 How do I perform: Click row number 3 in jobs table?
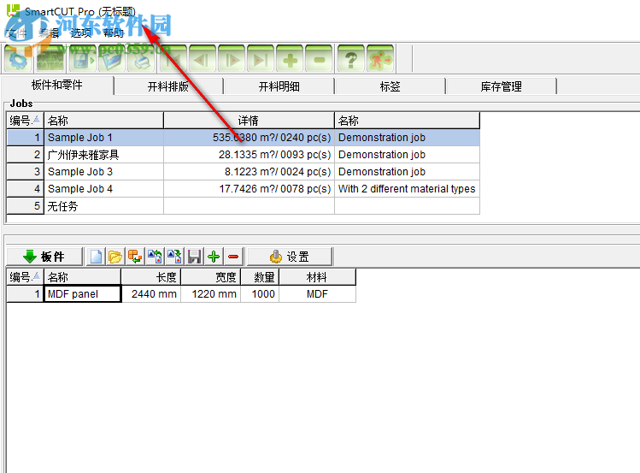(x=26, y=172)
